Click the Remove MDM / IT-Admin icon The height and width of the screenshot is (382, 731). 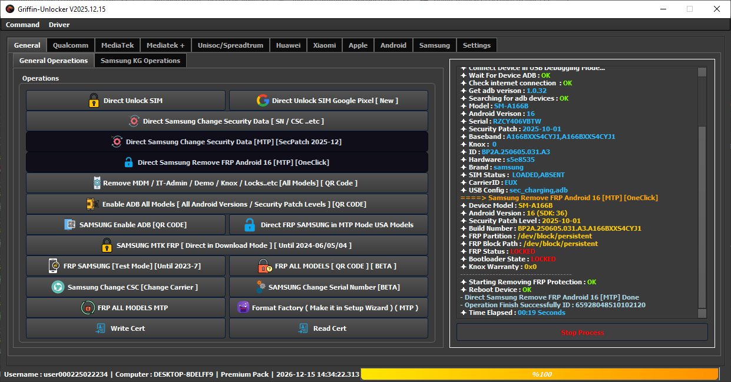point(97,183)
